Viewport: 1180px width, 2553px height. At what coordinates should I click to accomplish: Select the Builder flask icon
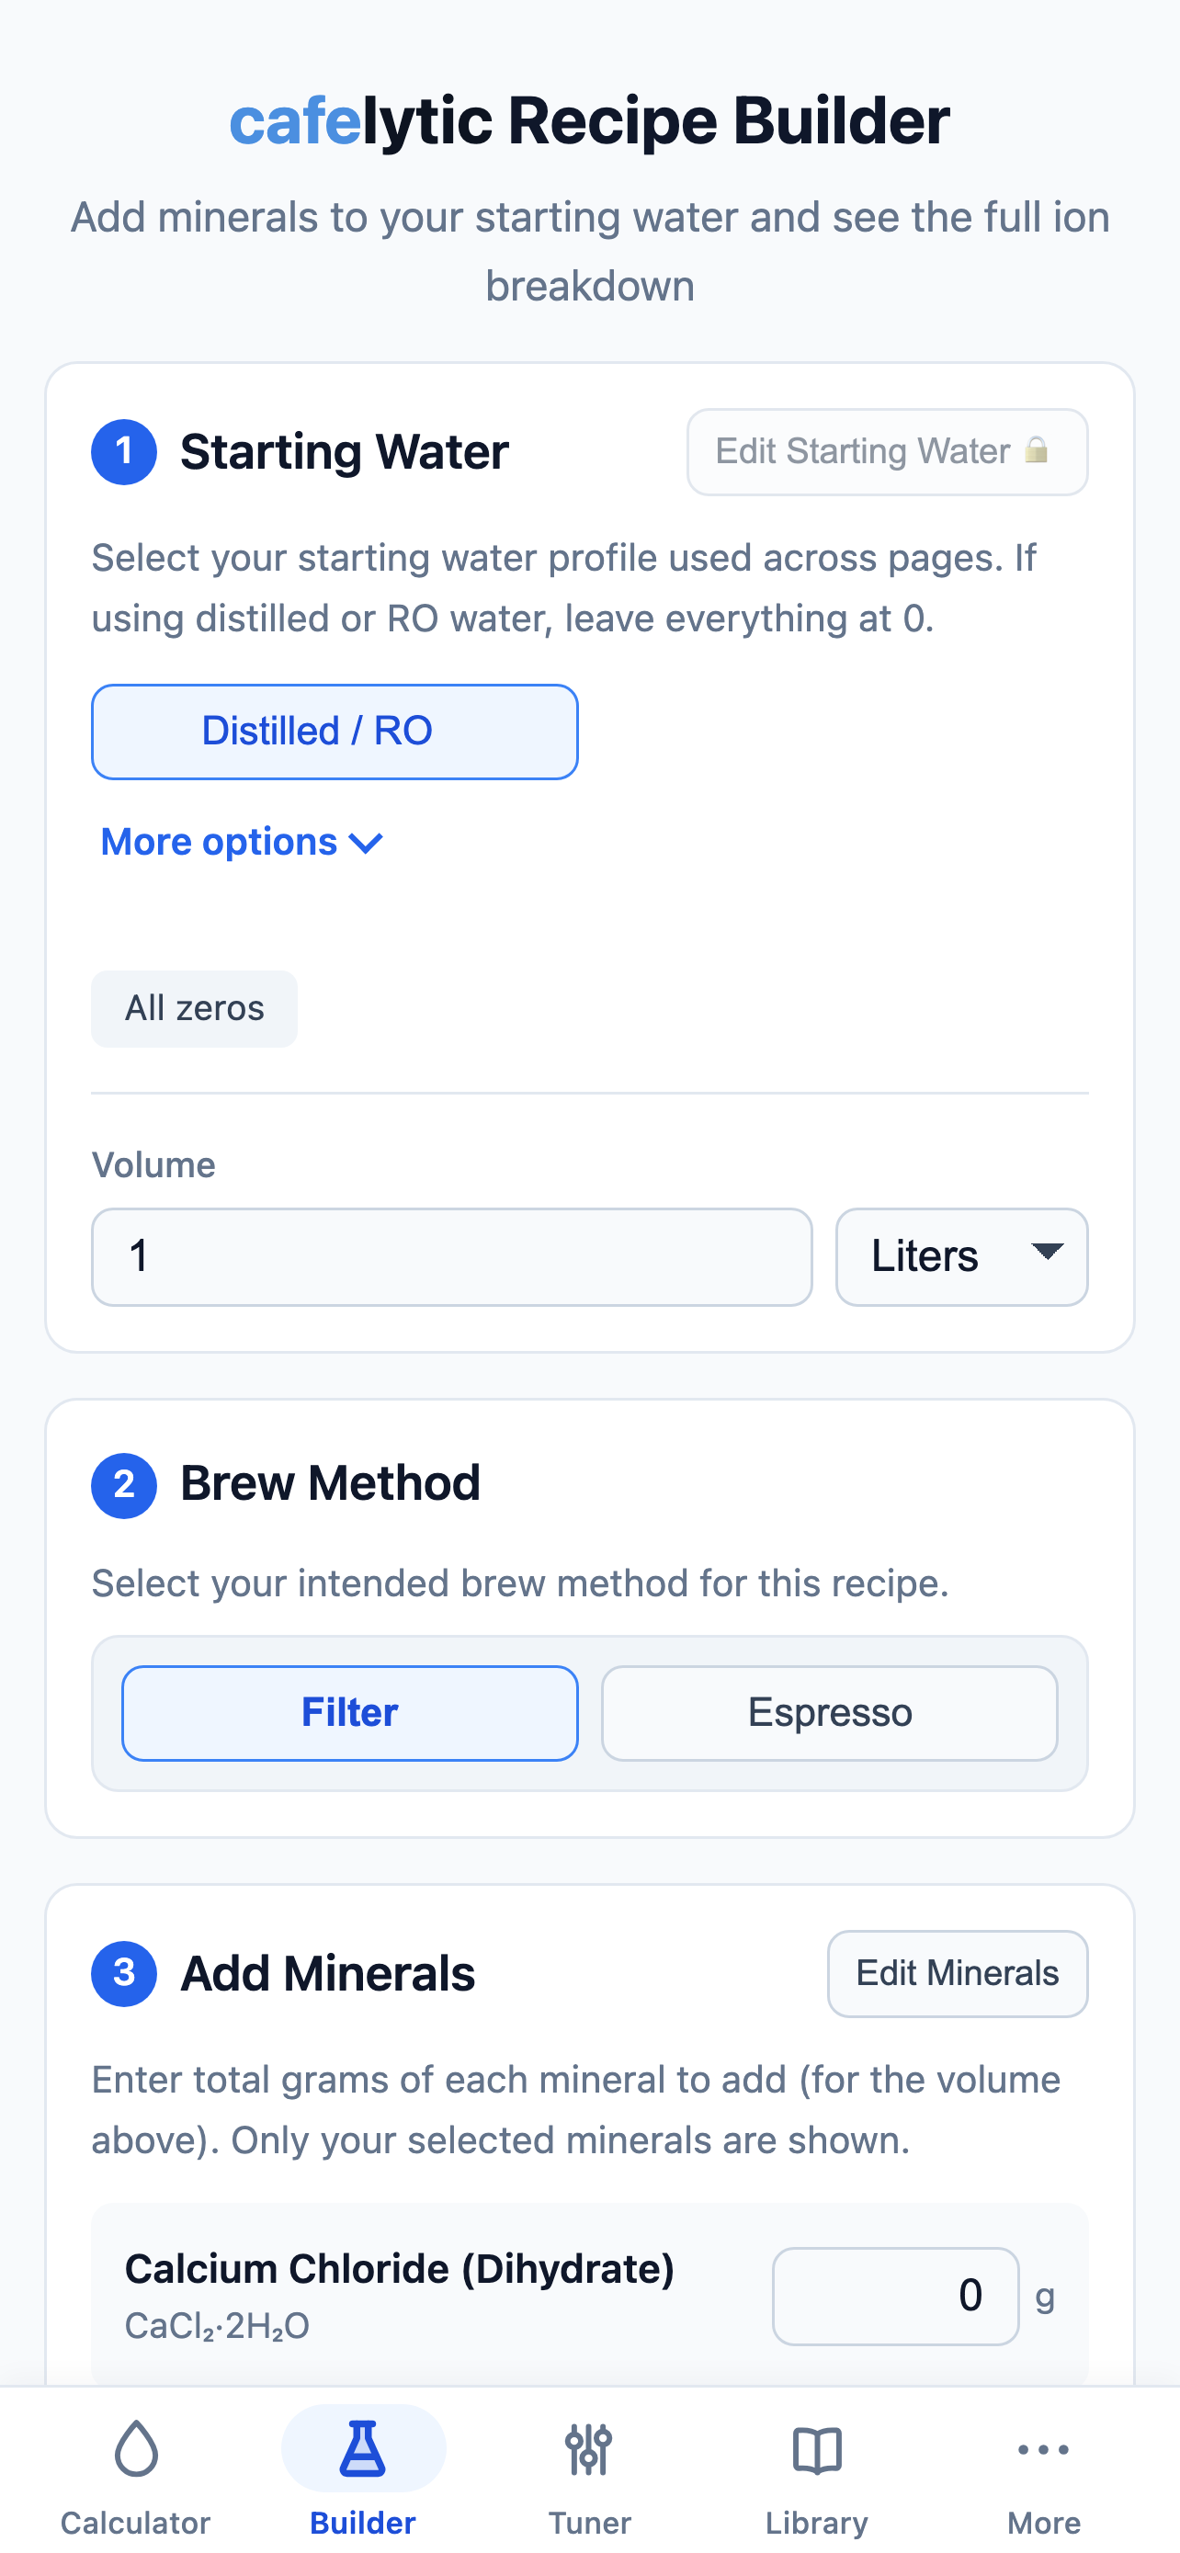tap(363, 2448)
